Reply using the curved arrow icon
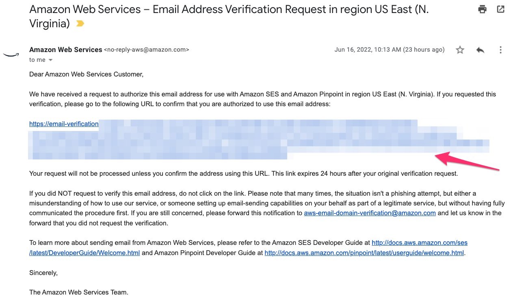The image size is (509, 299). pos(480,50)
